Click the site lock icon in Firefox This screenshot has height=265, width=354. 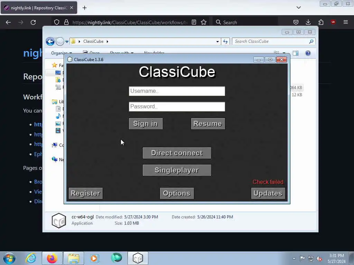click(66, 22)
